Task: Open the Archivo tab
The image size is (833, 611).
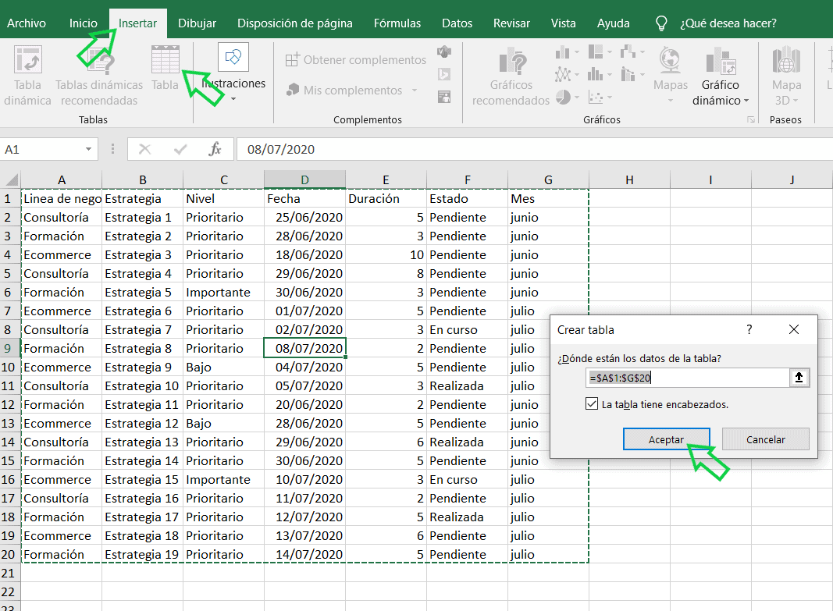Action: click(27, 23)
